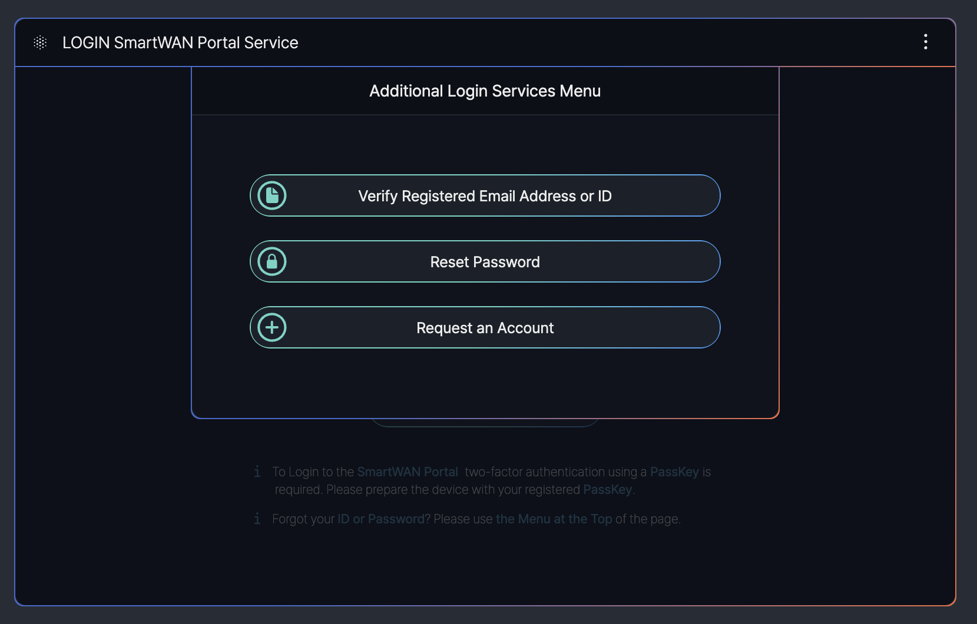Open the three-dot kebab menu
This screenshot has height=624, width=977.
pyautogui.click(x=925, y=42)
